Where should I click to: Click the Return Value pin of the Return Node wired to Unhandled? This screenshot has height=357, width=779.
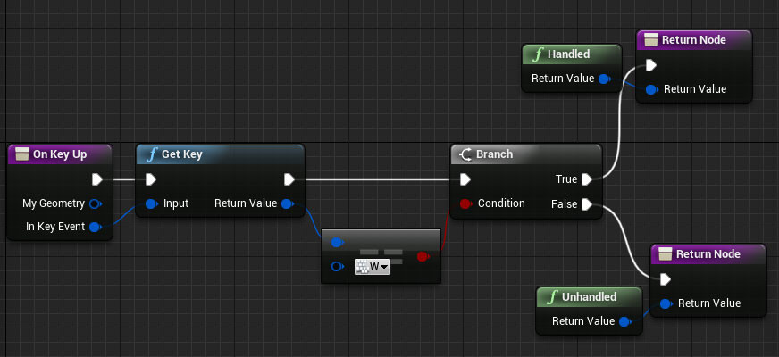tap(666, 303)
